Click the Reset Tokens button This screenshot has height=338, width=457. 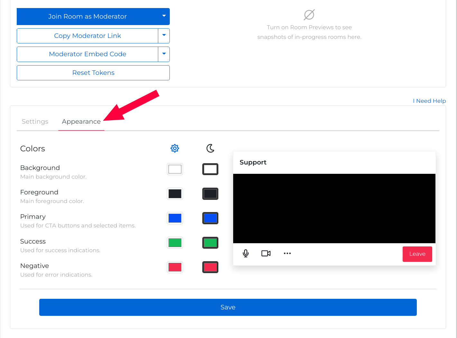point(93,73)
